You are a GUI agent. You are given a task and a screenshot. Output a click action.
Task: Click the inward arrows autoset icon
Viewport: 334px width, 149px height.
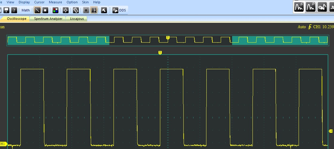tap(66, 10)
